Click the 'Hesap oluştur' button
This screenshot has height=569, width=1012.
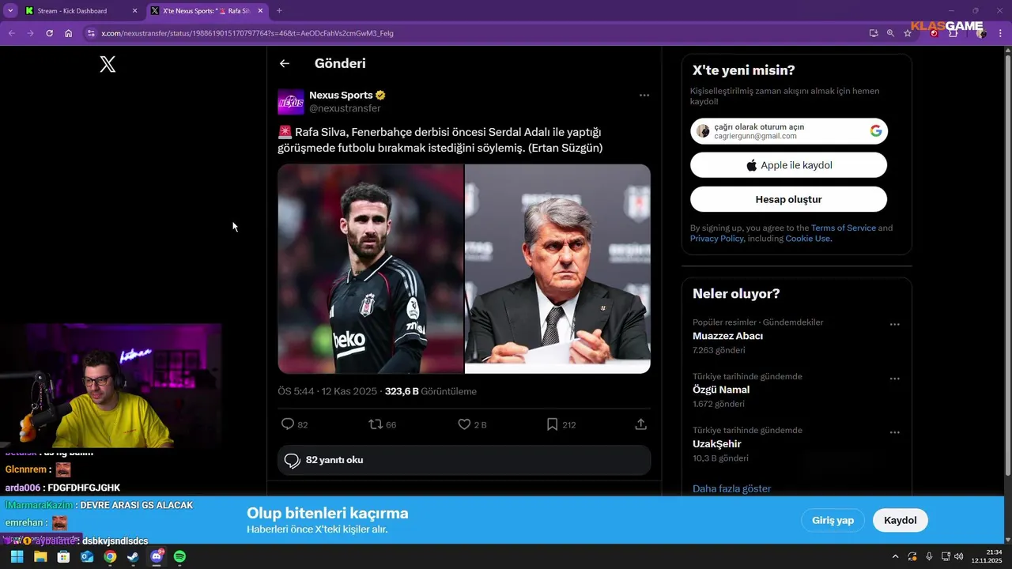click(x=789, y=199)
